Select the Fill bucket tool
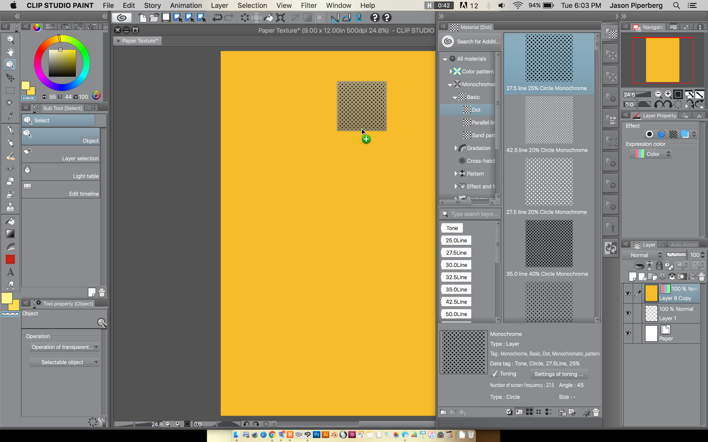Viewport: 708px width, 442px height. point(10,221)
